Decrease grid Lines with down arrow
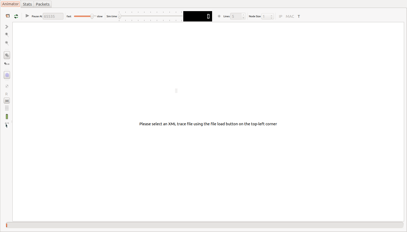Image resolution: width=407 pixels, height=232 pixels. 244,18
